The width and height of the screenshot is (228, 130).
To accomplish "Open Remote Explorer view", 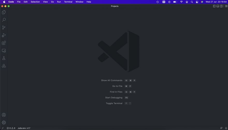I will [x=4, y=51].
